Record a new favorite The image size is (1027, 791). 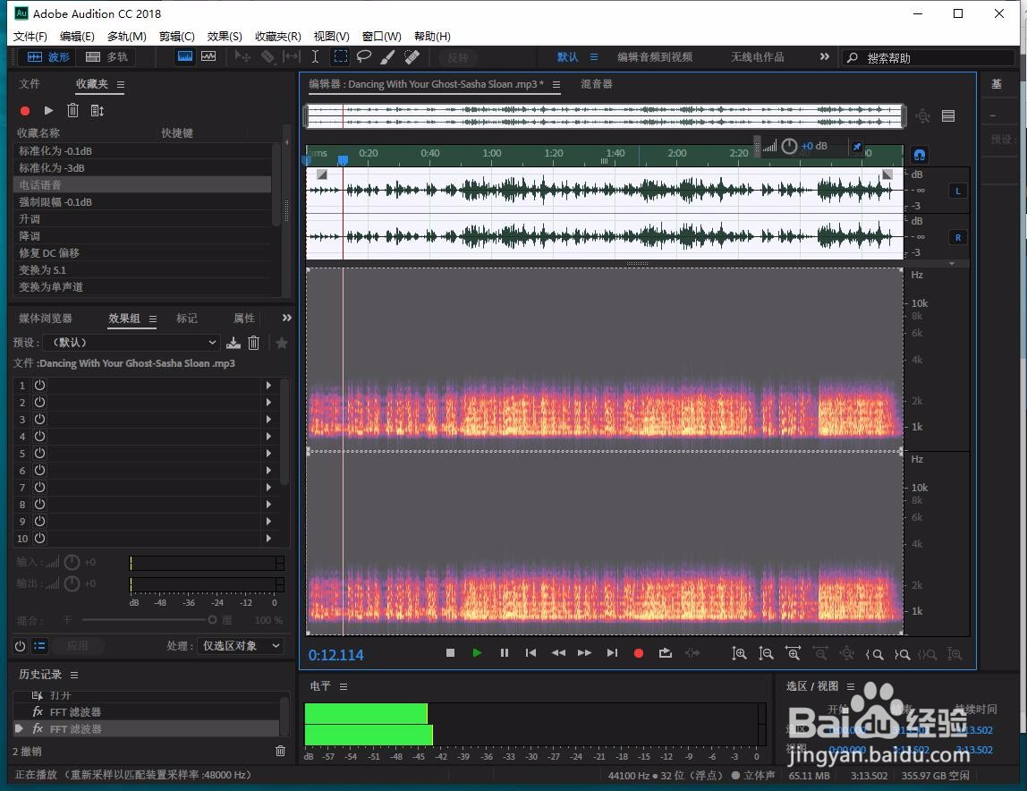[x=25, y=111]
